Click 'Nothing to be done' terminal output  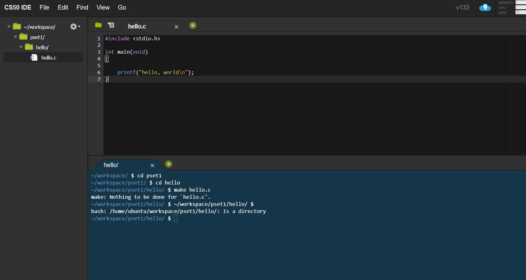[x=151, y=197]
